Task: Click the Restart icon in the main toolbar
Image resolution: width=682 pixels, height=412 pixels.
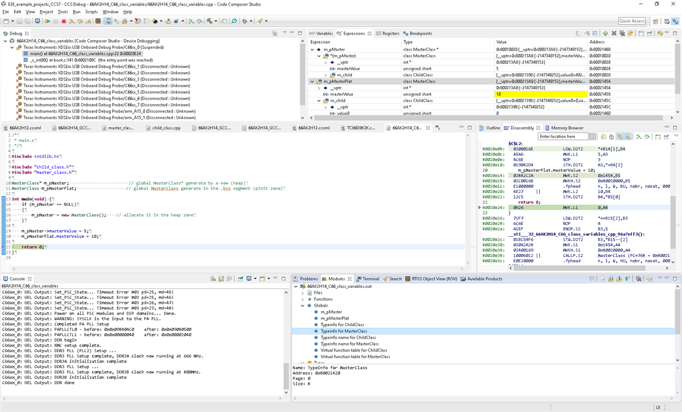Action: click(168, 21)
